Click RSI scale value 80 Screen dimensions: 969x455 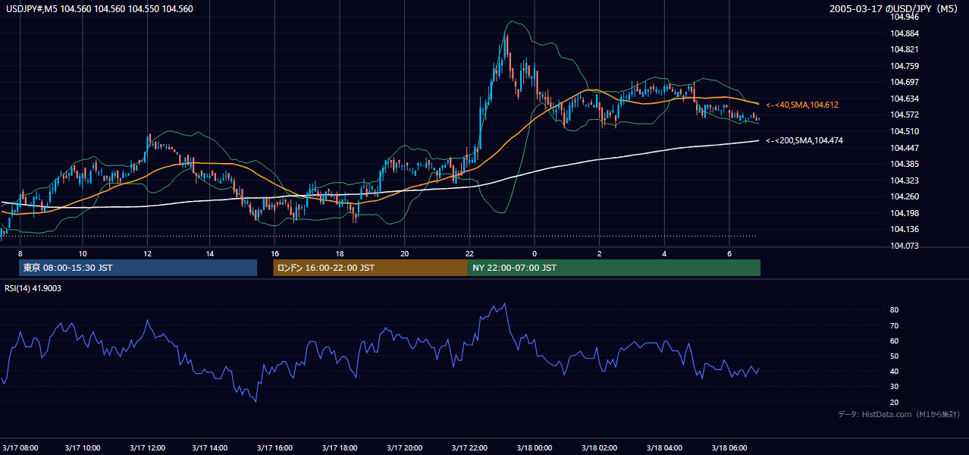pyautogui.click(x=894, y=310)
